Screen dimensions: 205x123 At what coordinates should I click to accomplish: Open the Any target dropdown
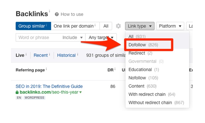coord(101,37)
